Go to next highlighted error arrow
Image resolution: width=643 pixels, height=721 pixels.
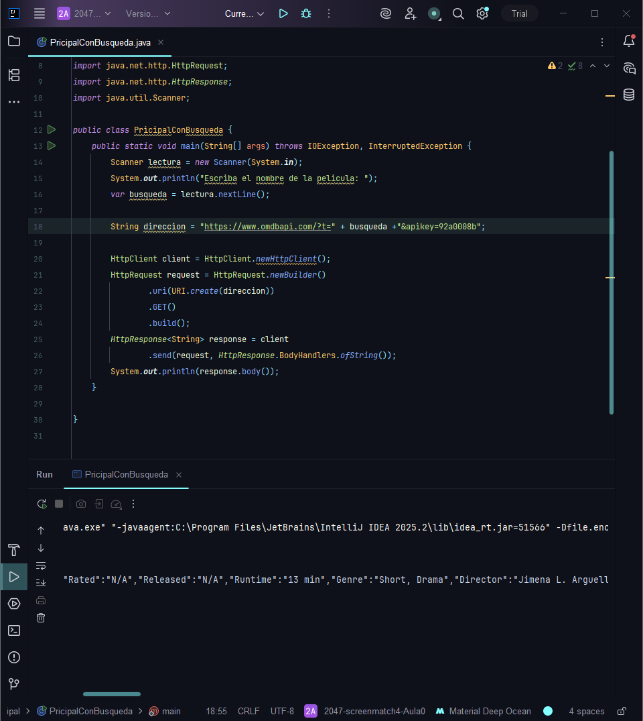click(x=607, y=66)
